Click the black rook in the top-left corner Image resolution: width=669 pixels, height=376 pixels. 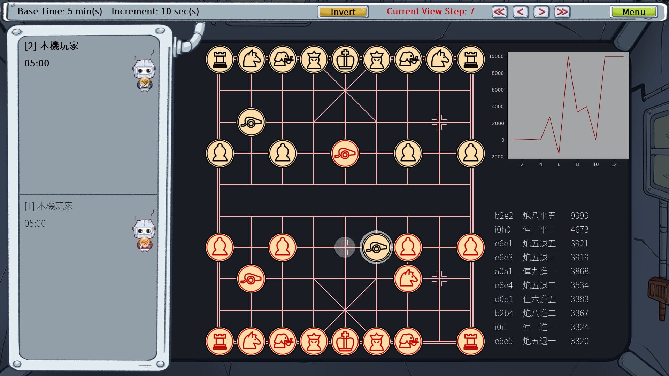[220, 60]
